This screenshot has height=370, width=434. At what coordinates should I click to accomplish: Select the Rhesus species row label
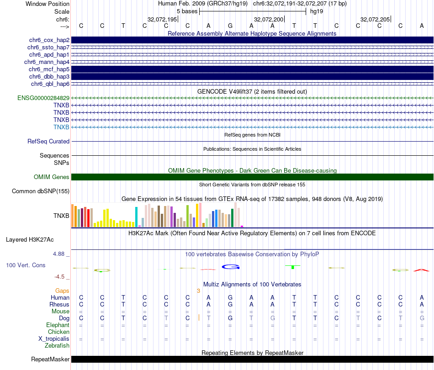(59, 305)
